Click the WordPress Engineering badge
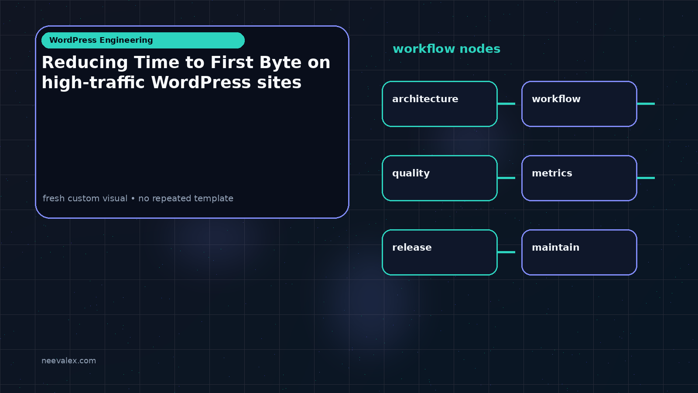This screenshot has height=393, width=698. click(143, 40)
